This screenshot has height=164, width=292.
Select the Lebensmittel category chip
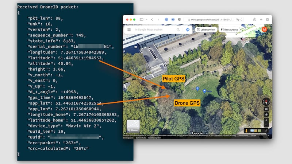pyautogui.click(x=206, y=30)
